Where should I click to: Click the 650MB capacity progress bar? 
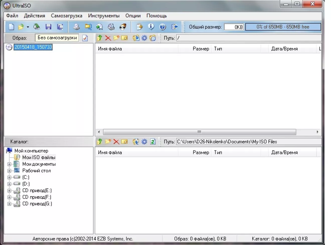point(283,27)
